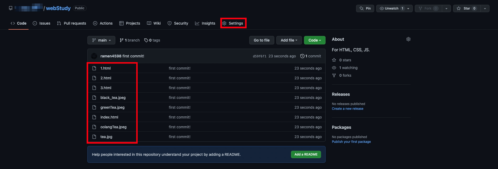This screenshot has width=498, height=169.
Task: Click the file icon next to 3.html
Action: 94,88
